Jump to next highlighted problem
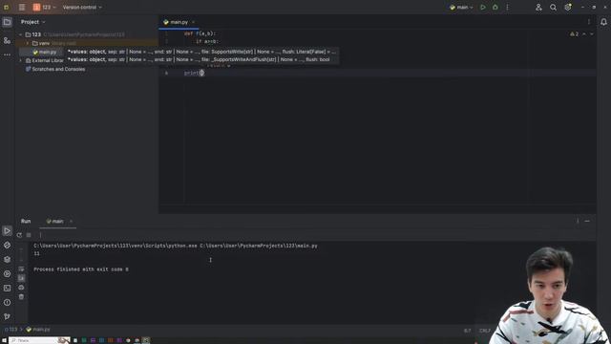The image size is (611, 344). pos(592,34)
